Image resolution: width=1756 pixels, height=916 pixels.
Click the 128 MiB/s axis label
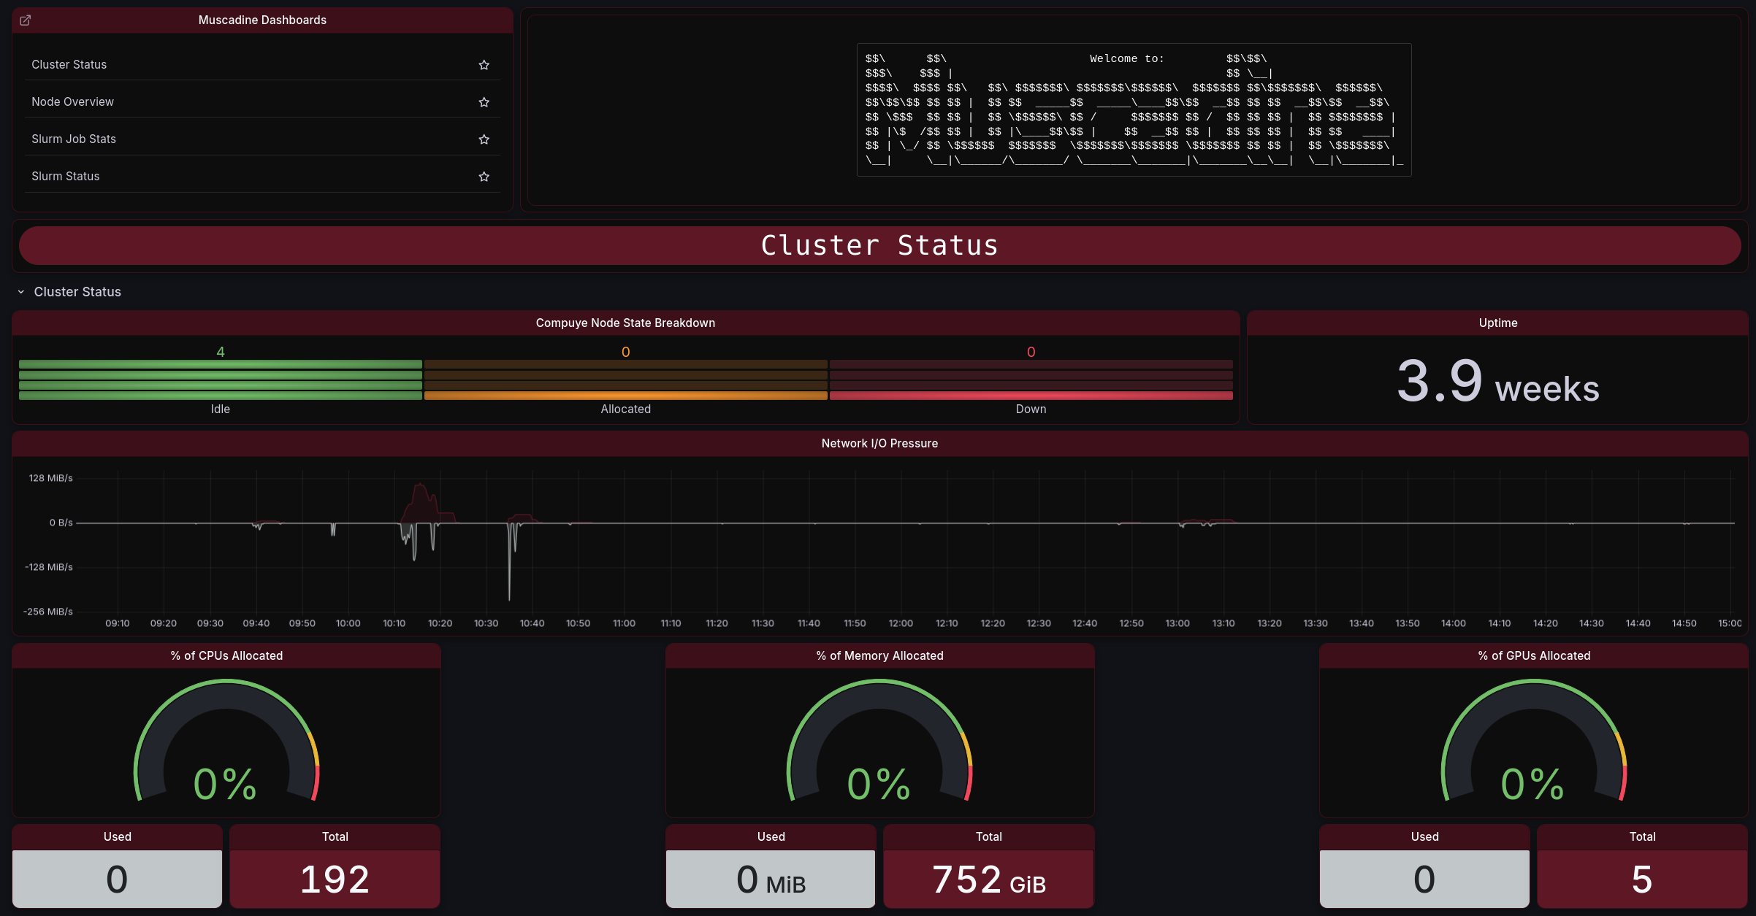50,478
